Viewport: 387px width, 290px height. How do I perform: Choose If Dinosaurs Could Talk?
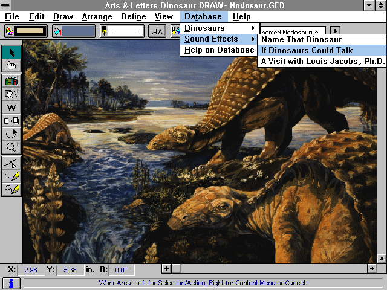pos(322,50)
